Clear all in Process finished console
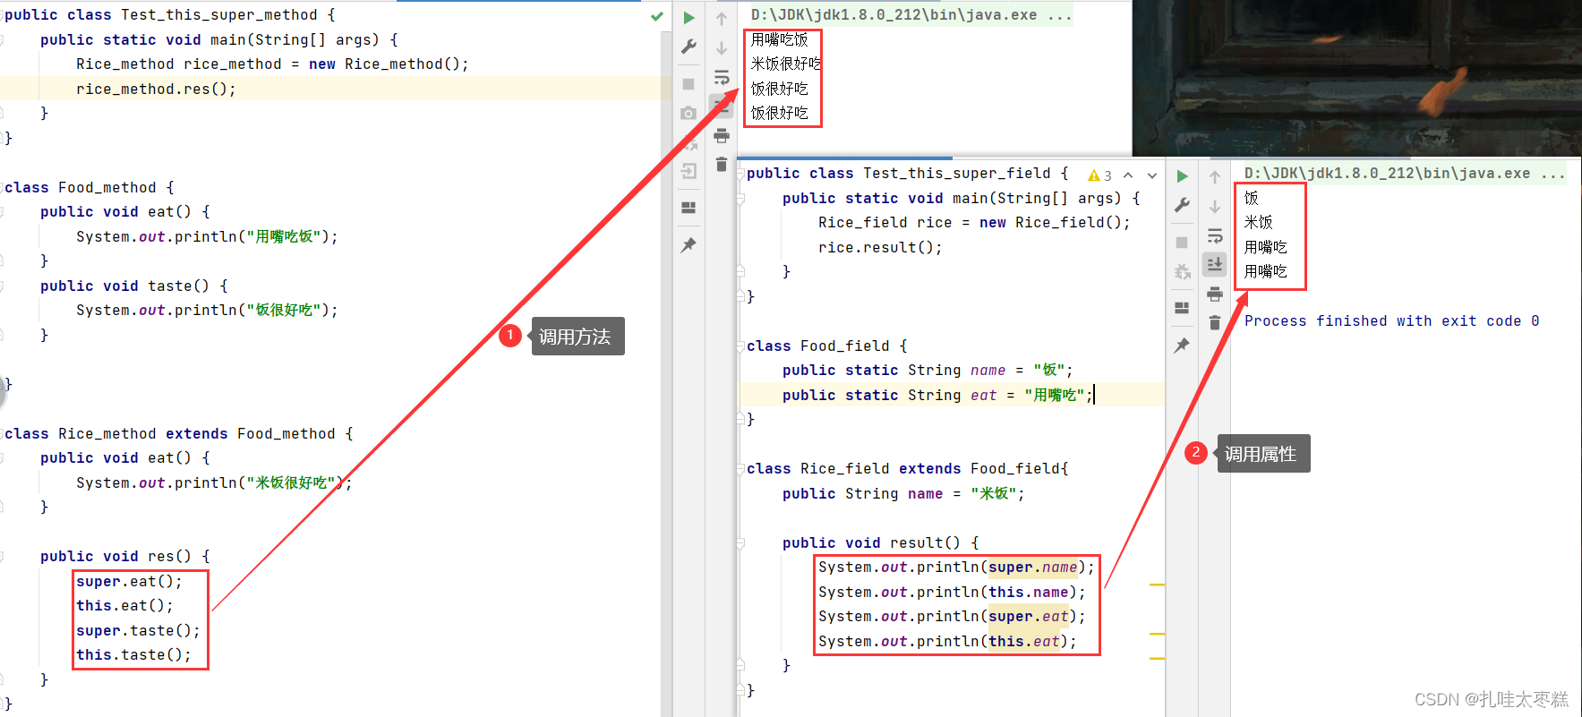Screen dimensions: 1582x717 [x=1215, y=323]
